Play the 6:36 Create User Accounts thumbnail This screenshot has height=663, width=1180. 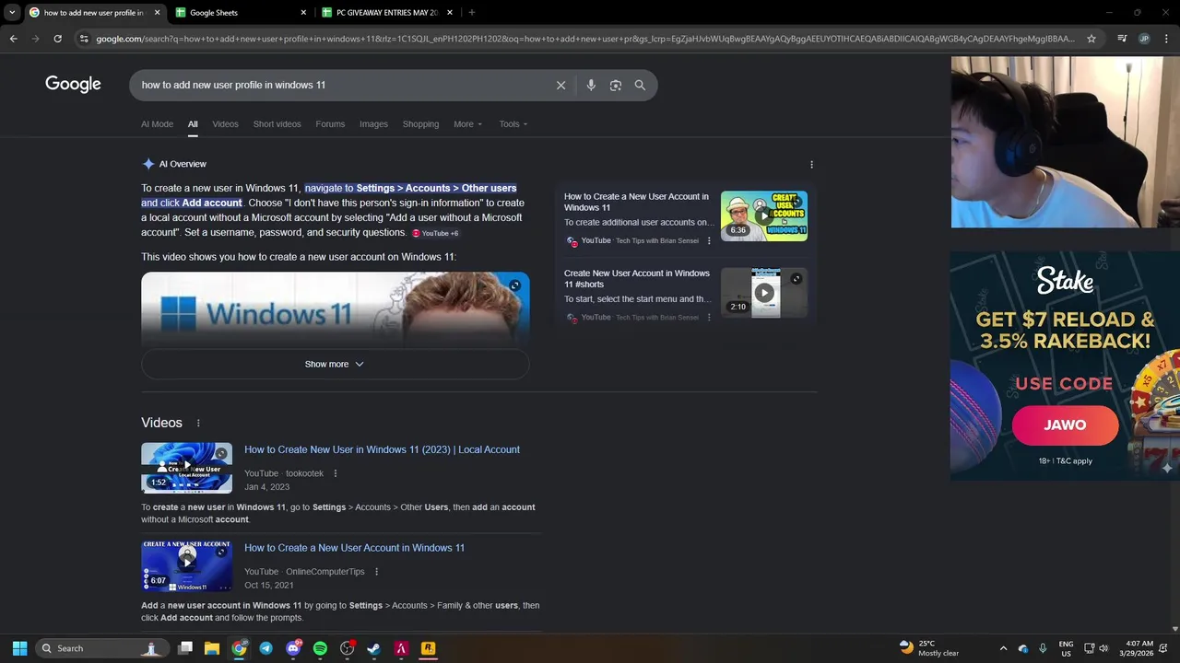tap(764, 216)
